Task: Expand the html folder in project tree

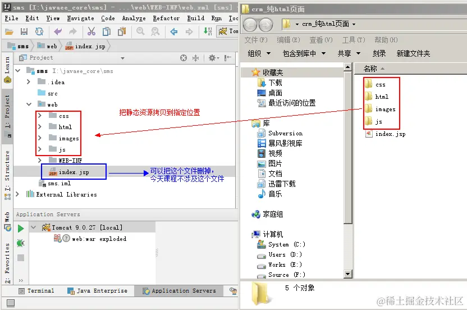Action: click(40, 127)
